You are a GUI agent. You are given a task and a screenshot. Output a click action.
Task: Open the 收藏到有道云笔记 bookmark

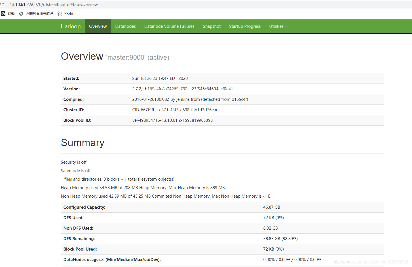pos(36,14)
